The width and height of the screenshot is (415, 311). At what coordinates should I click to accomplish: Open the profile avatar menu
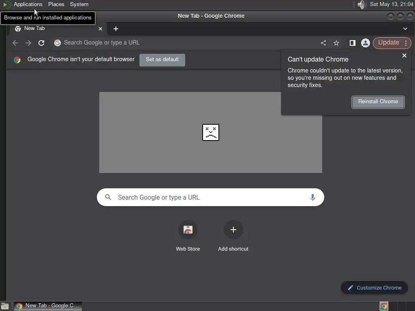pyautogui.click(x=365, y=43)
